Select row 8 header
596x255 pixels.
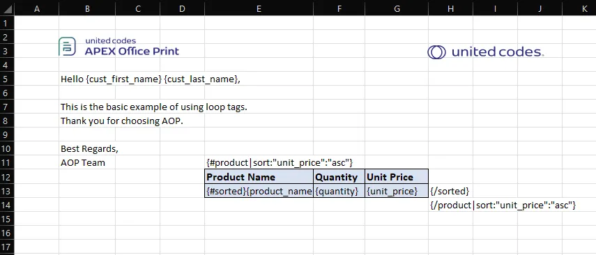(x=7, y=121)
